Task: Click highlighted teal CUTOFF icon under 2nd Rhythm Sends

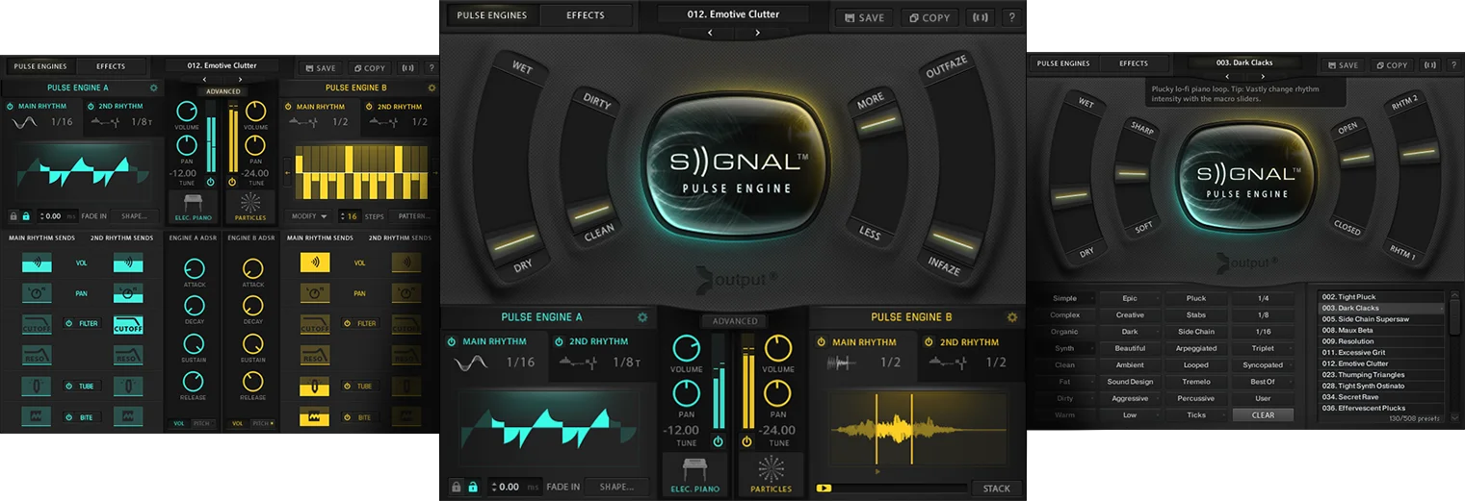Action: pos(128,325)
